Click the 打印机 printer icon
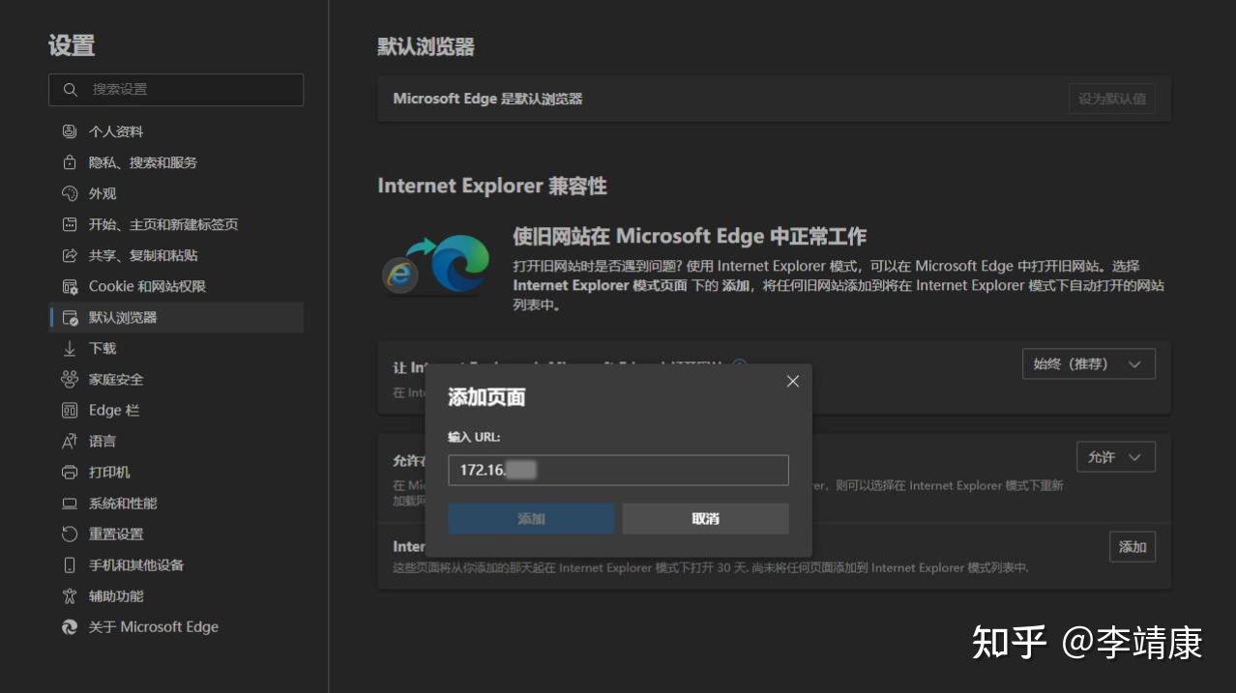1236x693 pixels. click(x=68, y=472)
